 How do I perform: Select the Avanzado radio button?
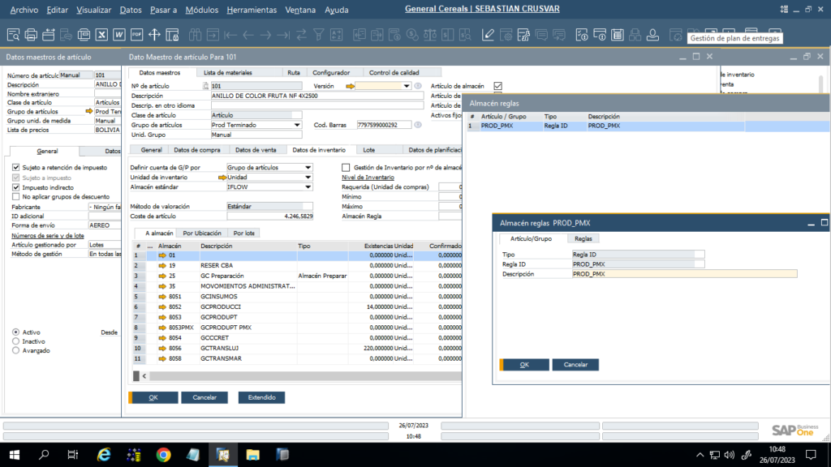coord(16,350)
